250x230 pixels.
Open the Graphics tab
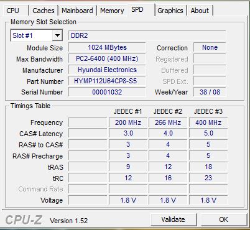pos(170,11)
